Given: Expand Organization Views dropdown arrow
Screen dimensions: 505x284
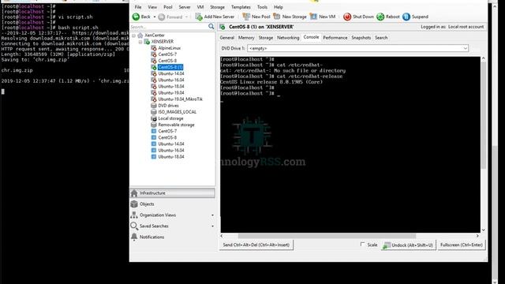Looking at the screenshot, I should tap(212, 215).
